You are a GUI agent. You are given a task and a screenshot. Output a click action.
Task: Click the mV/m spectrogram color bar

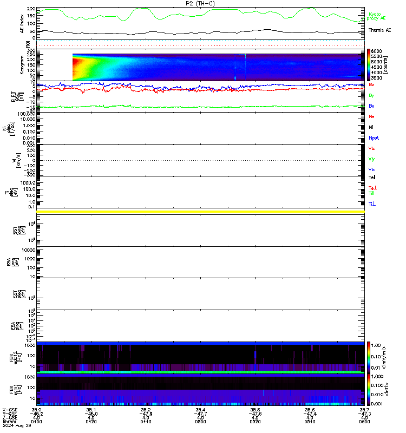coord(369,357)
